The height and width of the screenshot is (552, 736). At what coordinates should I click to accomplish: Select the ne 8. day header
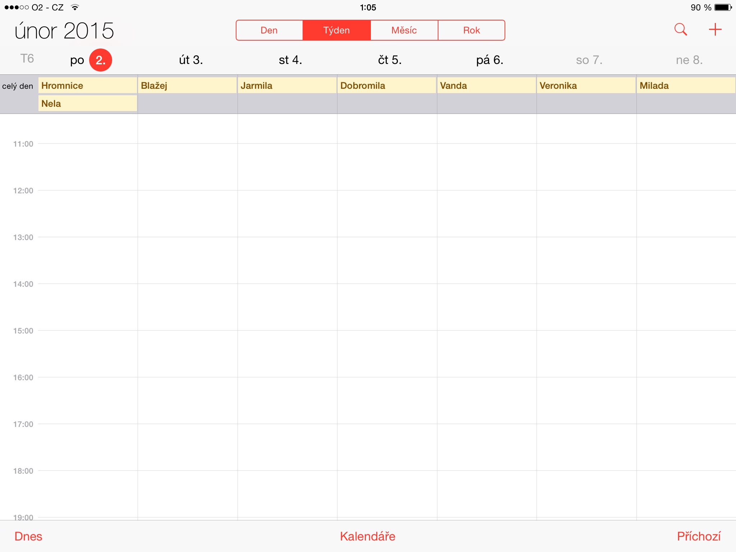pos(689,60)
